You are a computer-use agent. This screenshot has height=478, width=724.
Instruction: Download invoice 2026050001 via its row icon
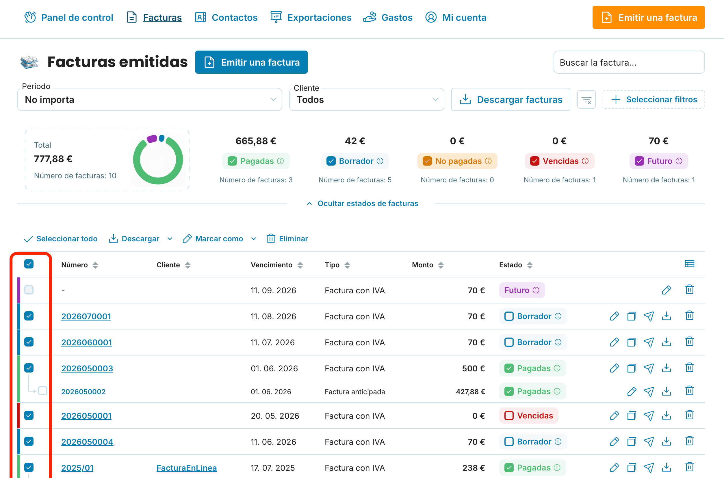click(667, 415)
